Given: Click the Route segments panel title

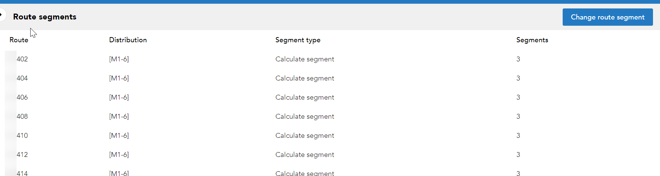Looking at the screenshot, I should point(45,17).
